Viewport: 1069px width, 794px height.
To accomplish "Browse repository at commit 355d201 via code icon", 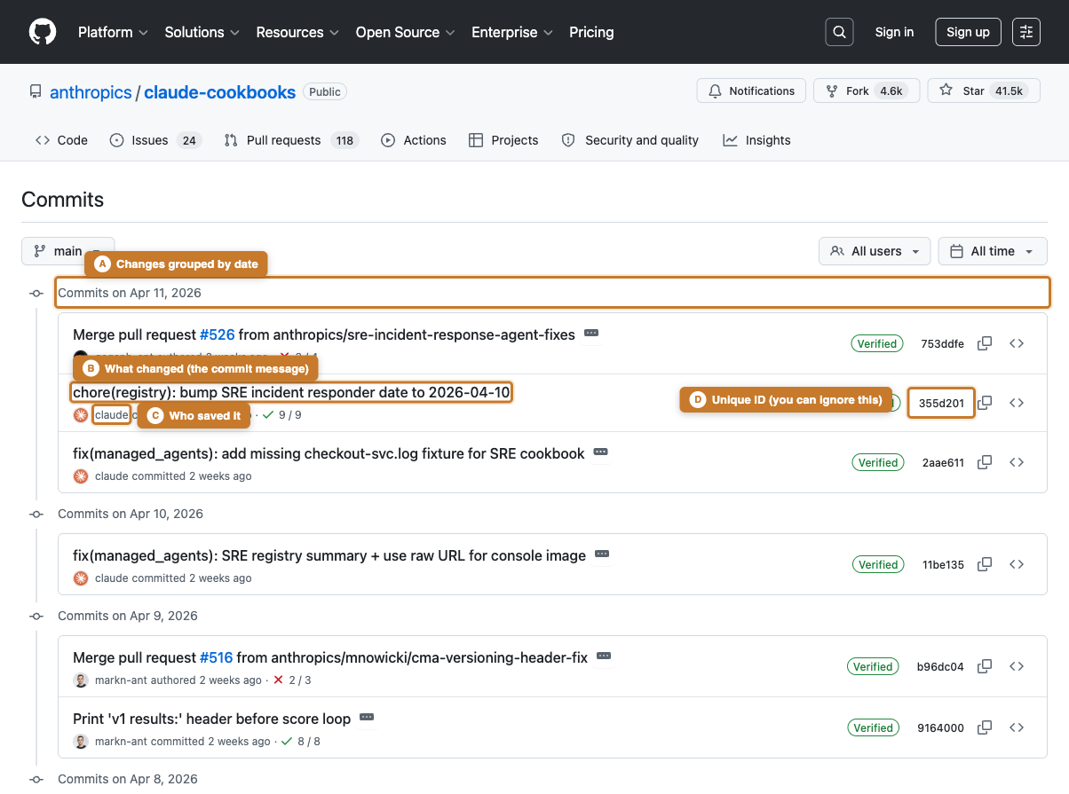I will click(x=1017, y=403).
